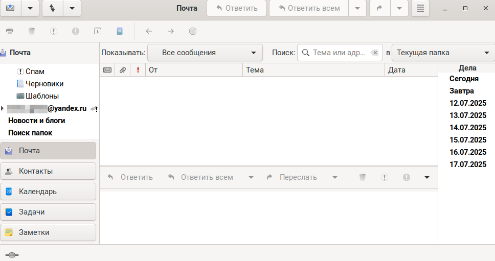Image resolution: width=495 pixels, height=261 pixels.
Task: Sort by the red importance flag column
Action: pos(138,70)
